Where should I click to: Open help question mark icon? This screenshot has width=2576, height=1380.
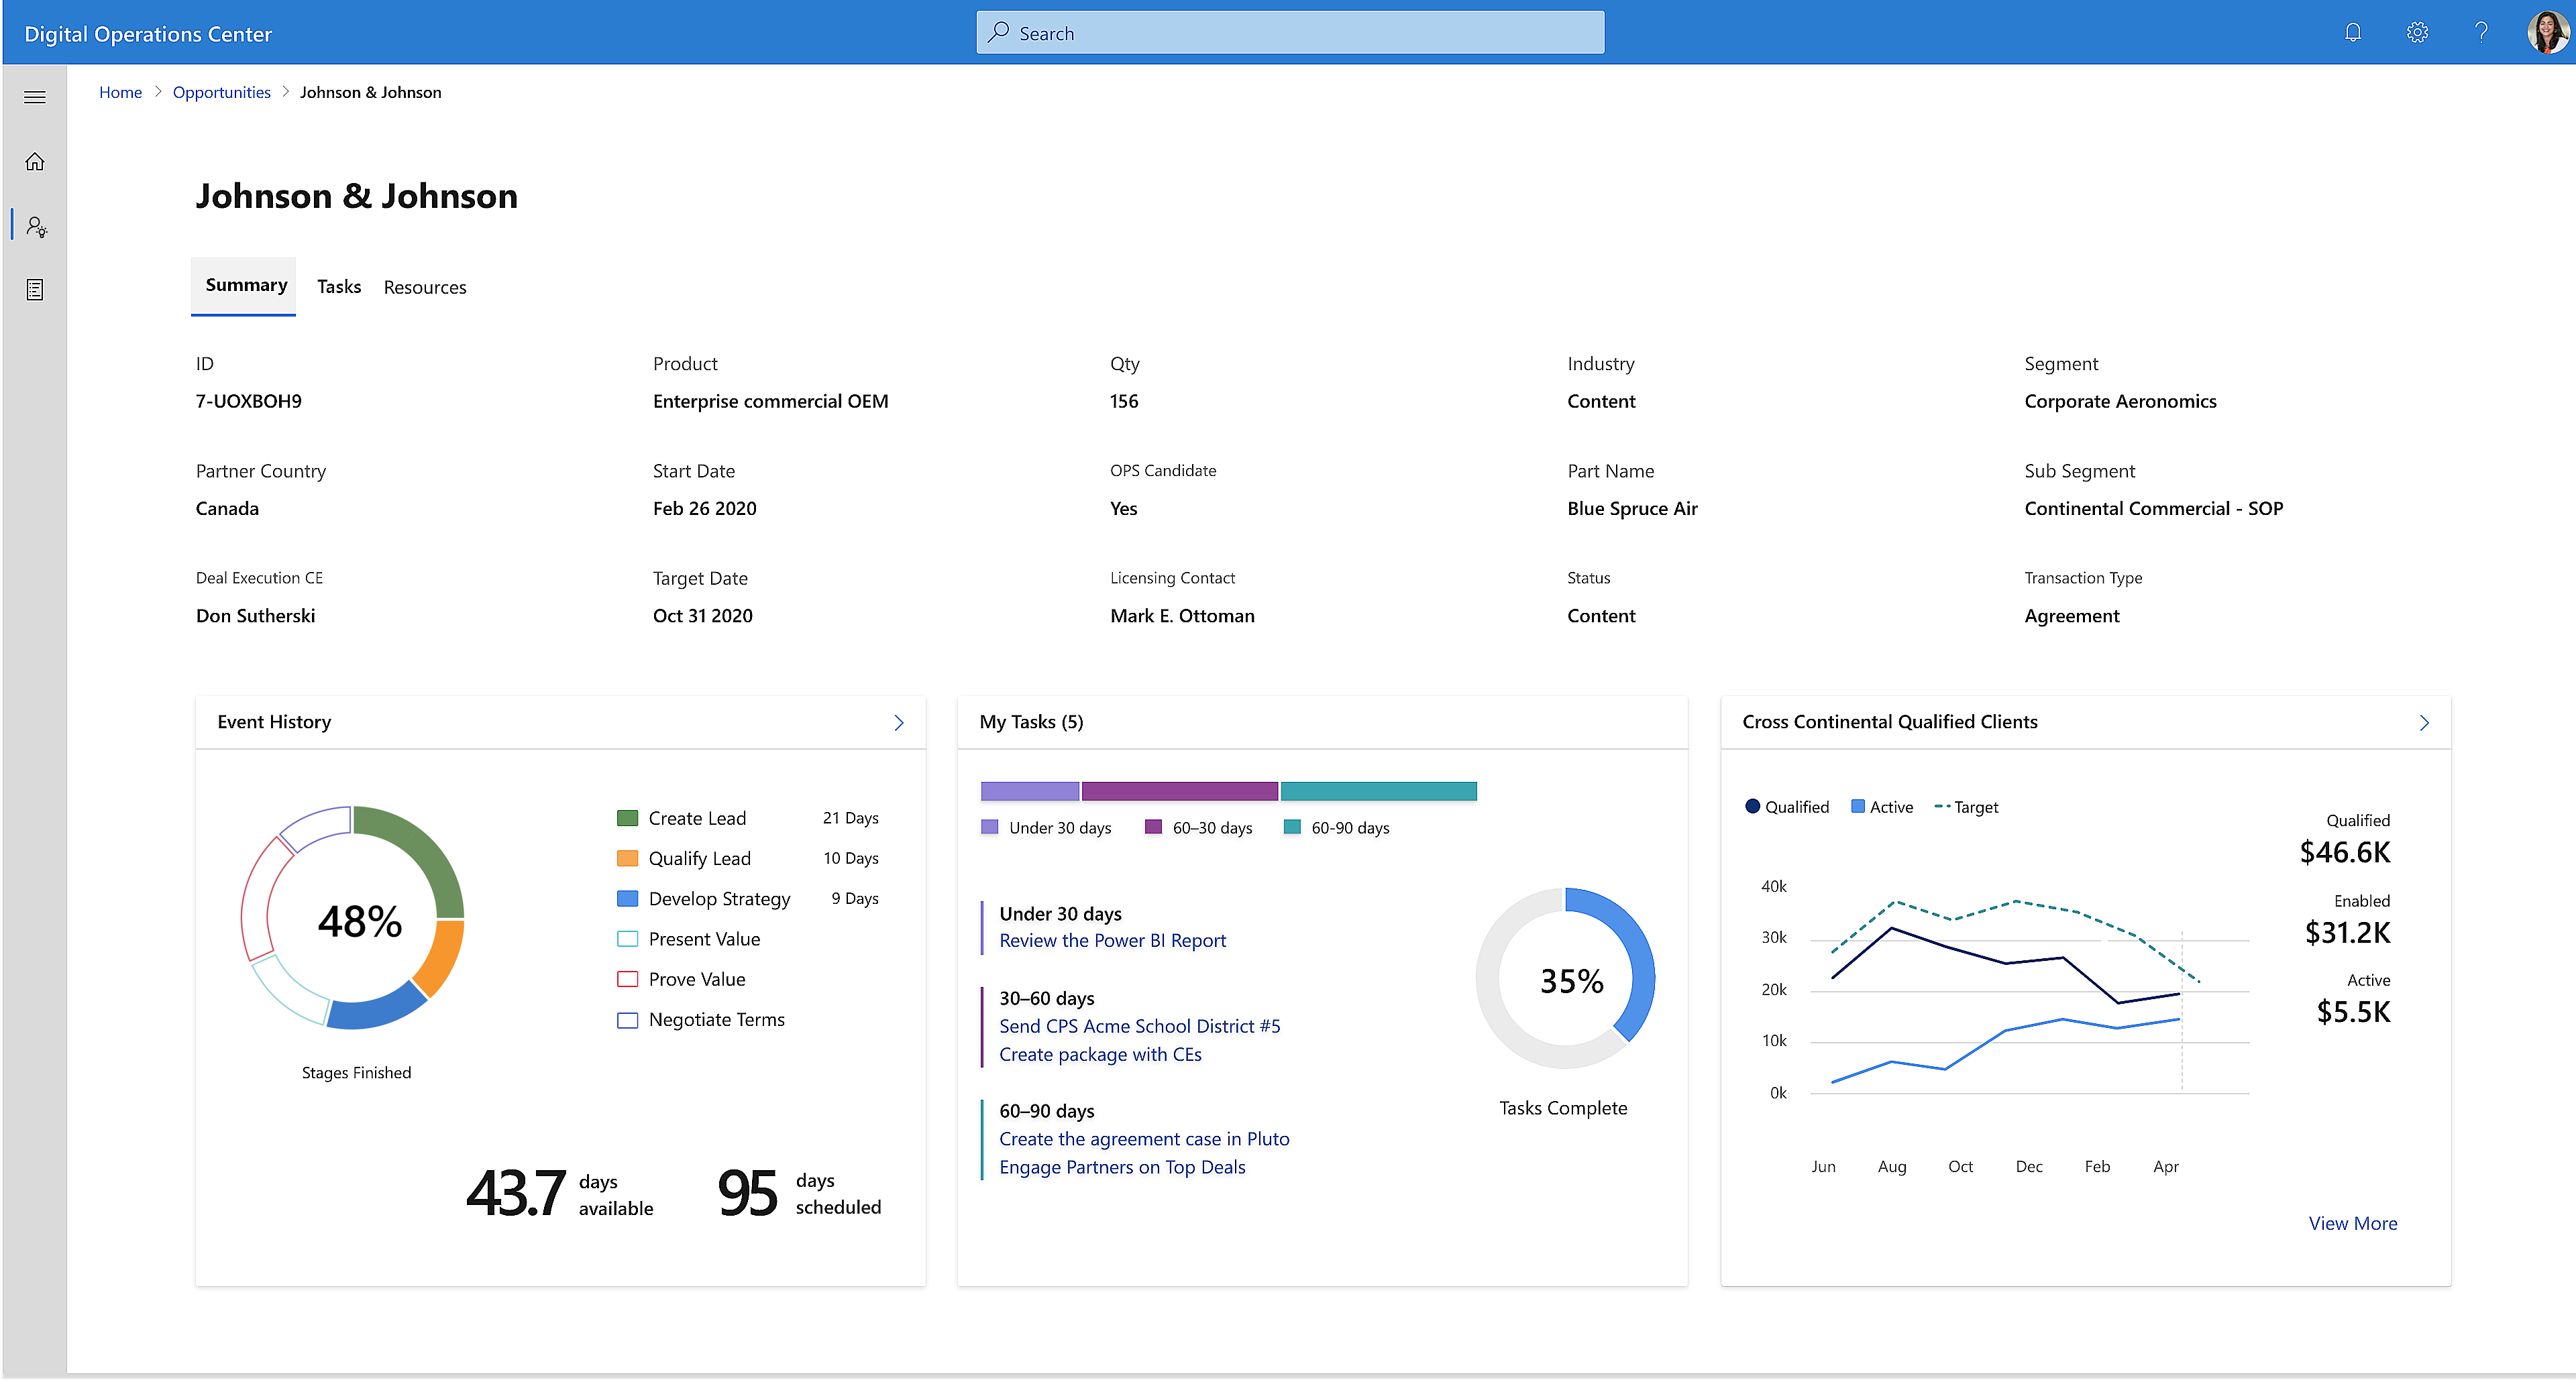coord(2481,33)
